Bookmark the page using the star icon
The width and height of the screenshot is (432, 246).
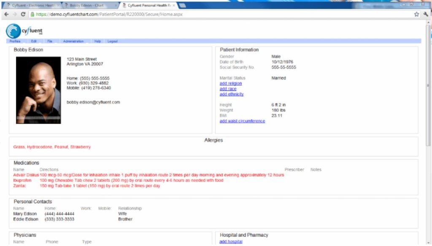tap(416, 14)
